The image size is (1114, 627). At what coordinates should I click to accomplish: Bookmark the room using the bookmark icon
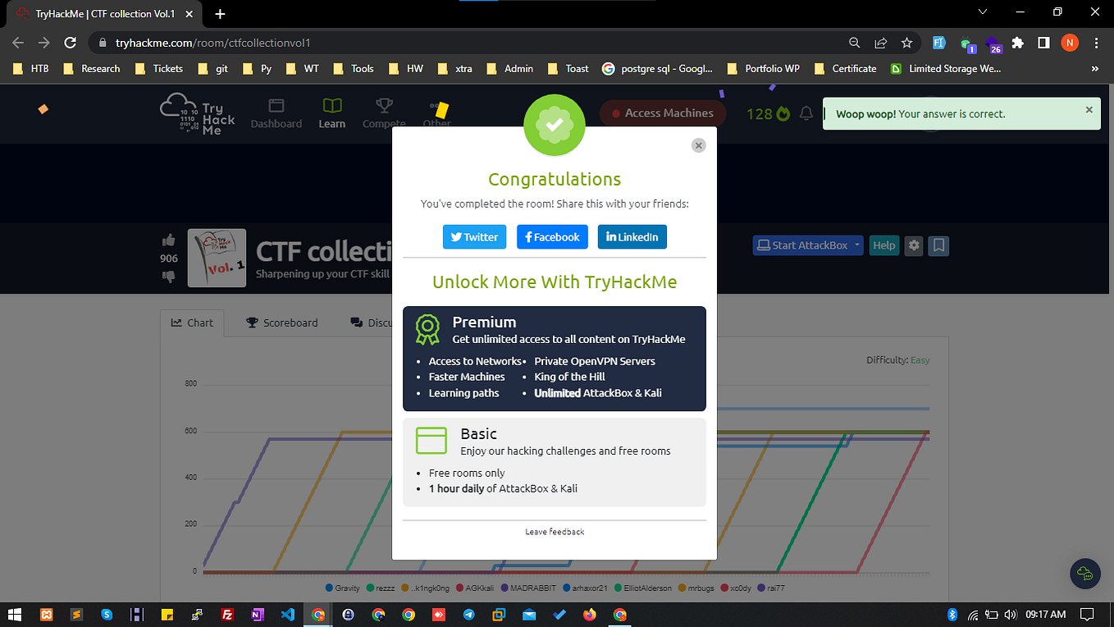pos(938,245)
